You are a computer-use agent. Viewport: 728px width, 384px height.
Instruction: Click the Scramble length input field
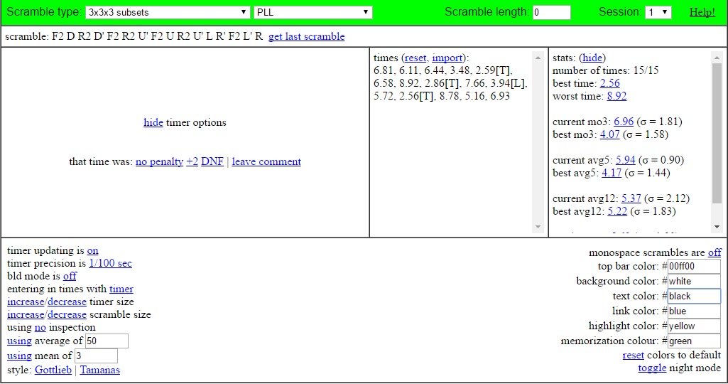coord(552,13)
